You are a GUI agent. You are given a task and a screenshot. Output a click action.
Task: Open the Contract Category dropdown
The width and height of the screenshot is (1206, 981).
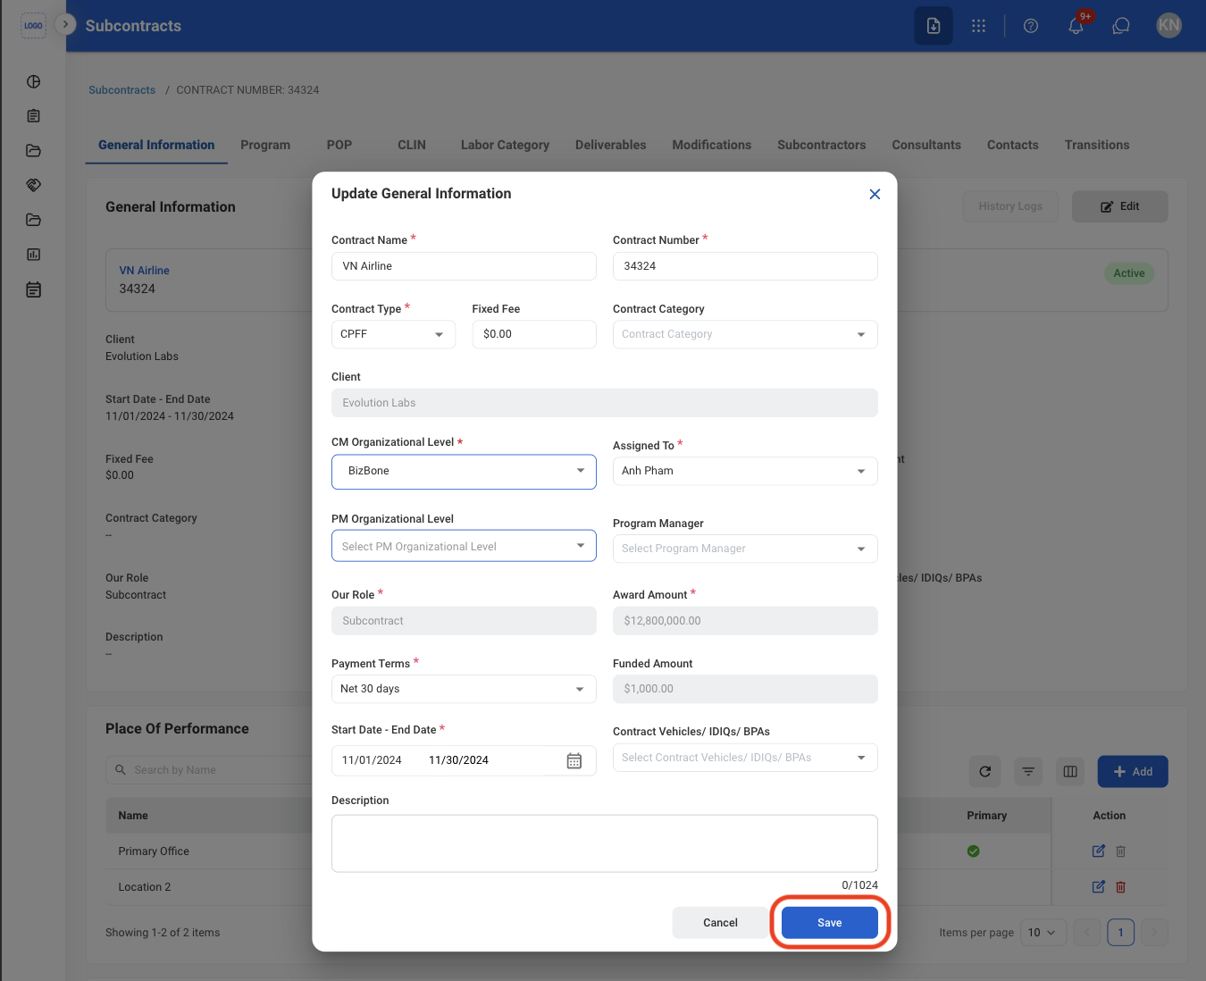pos(745,334)
